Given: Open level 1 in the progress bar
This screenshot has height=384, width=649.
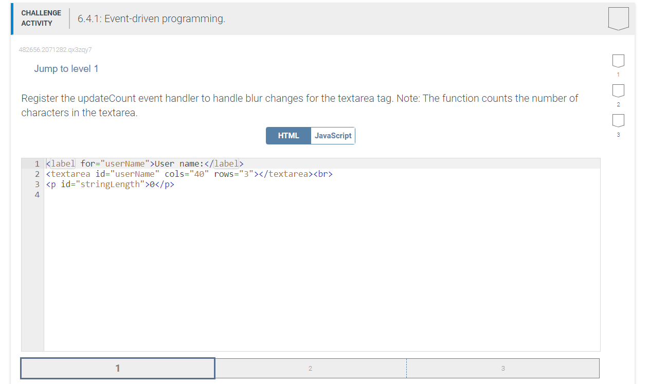Looking at the screenshot, I should [x=118, y=368].
